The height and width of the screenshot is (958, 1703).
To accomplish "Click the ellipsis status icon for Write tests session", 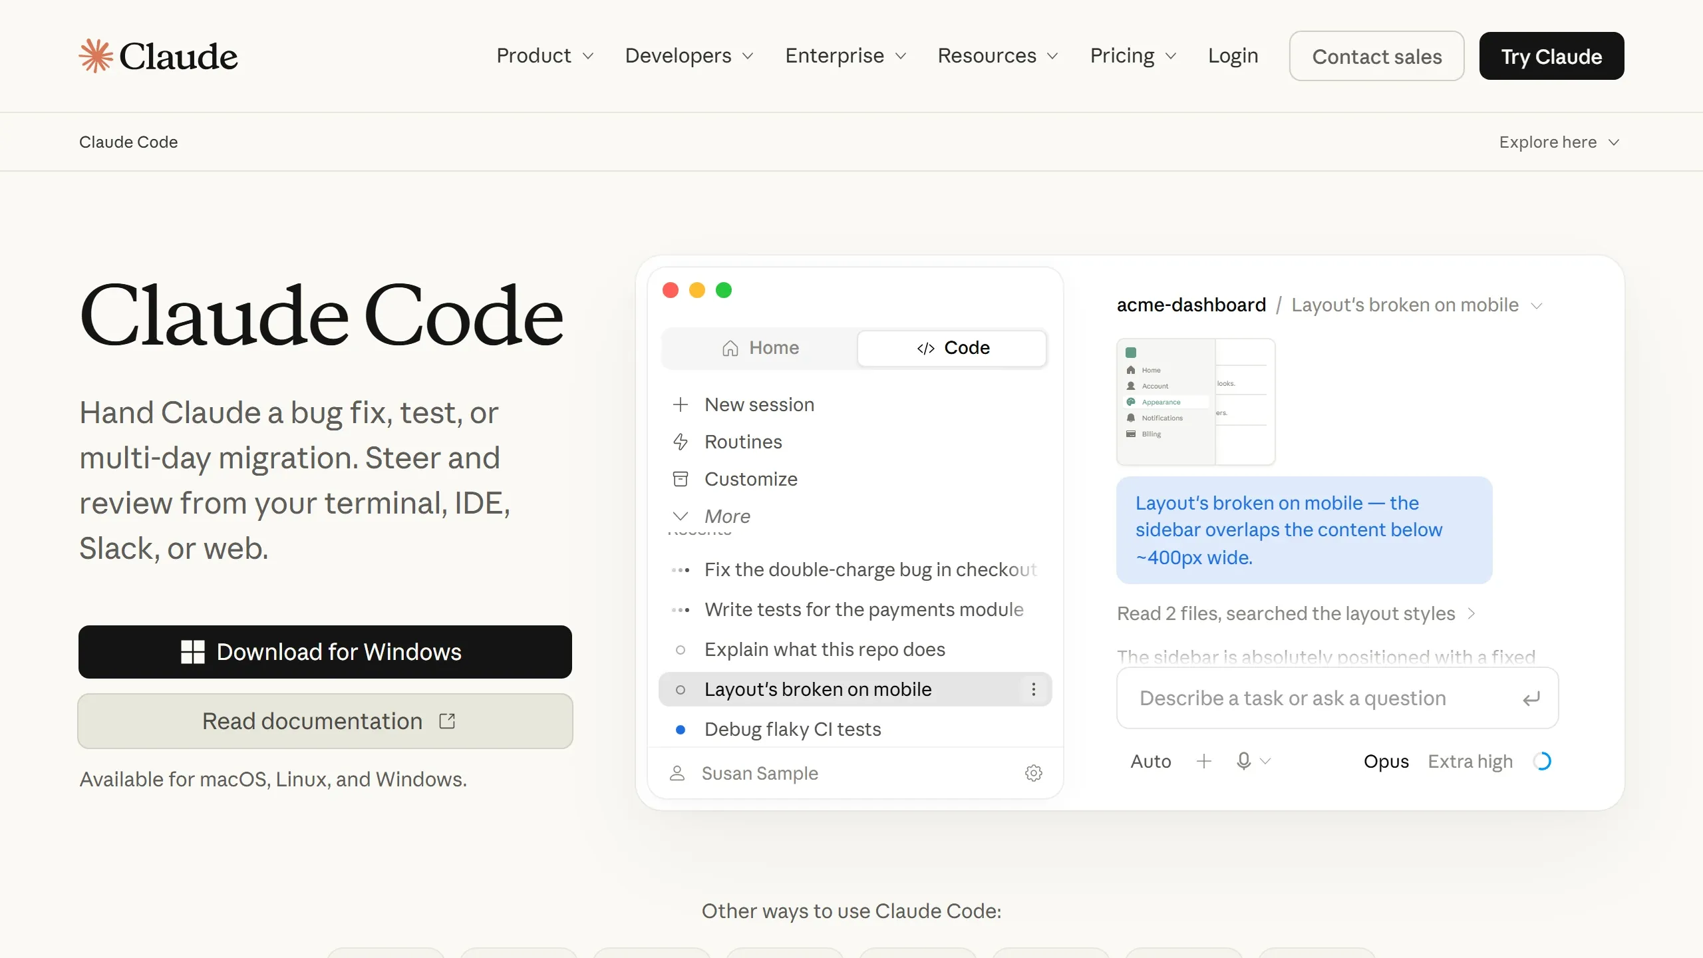I will (680, 610).
